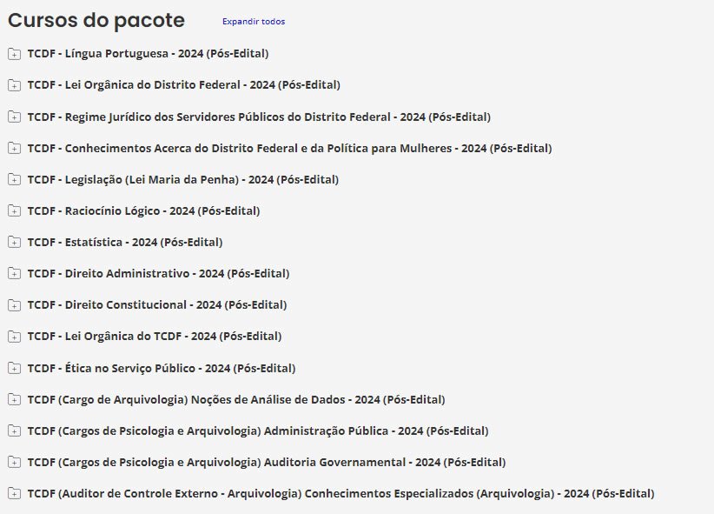Click the 'TCDF - Direito Administrativo' course title

(158, 274)
